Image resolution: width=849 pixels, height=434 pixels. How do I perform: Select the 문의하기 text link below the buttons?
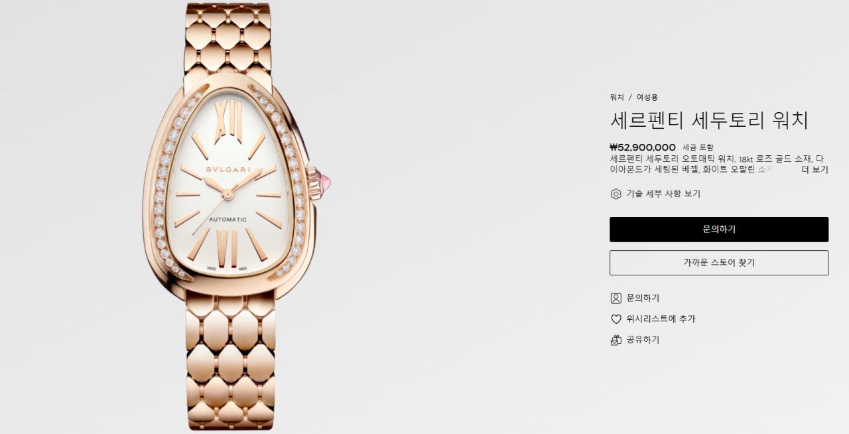pyautogui.click(x=643, y=298)
